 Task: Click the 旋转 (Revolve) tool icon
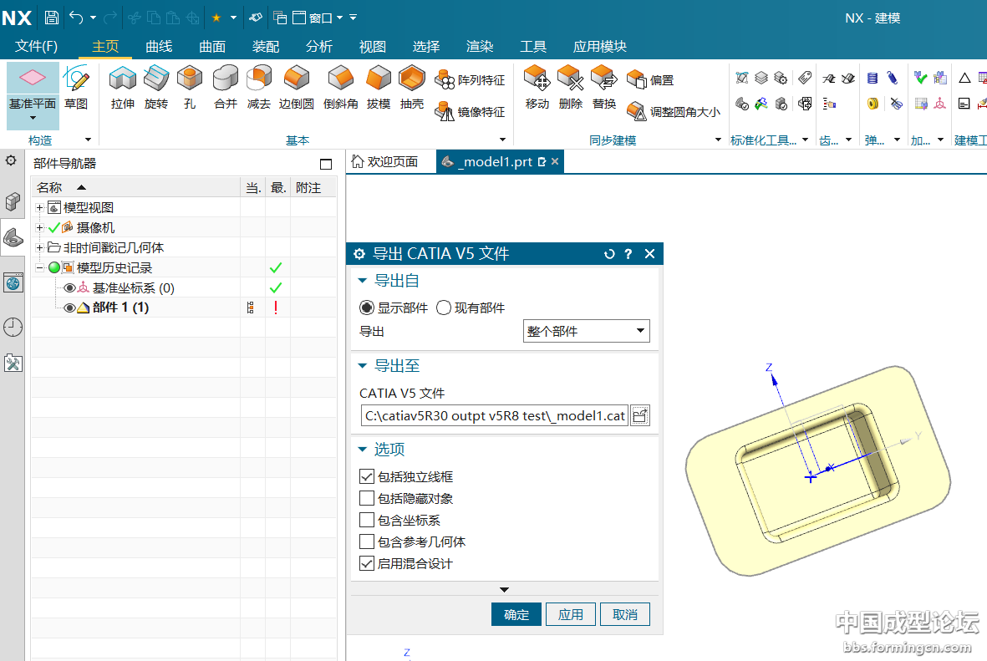coord(156,88)
